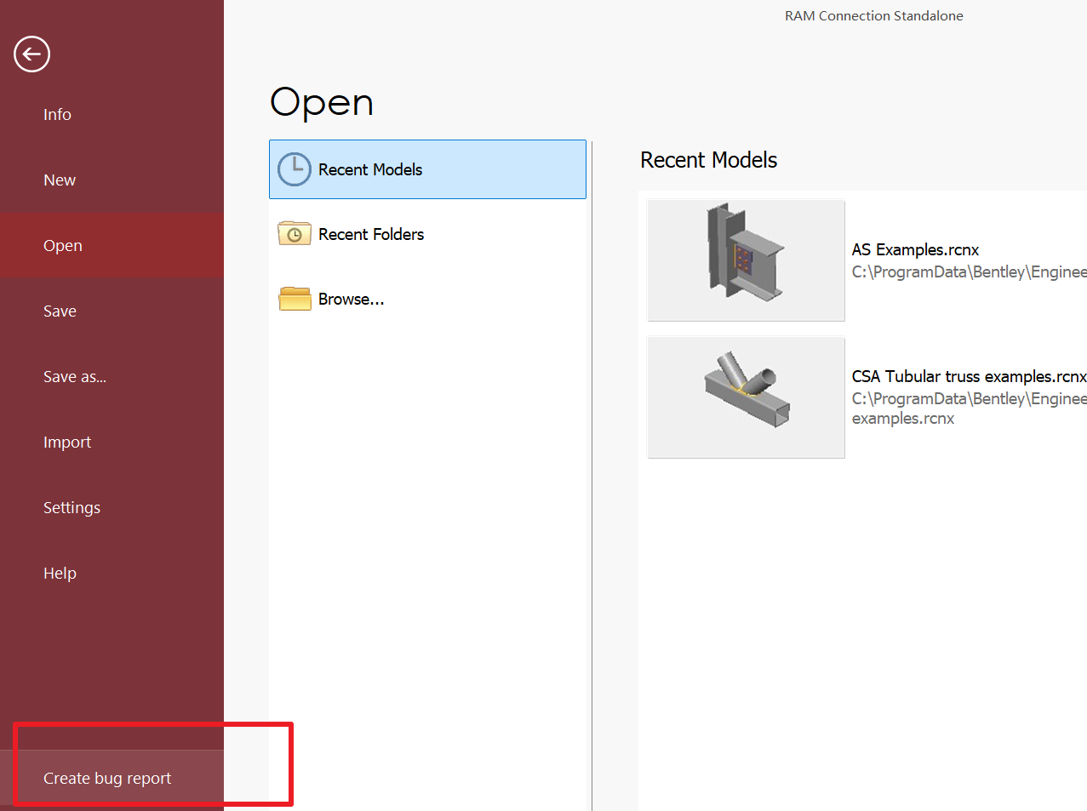
Task: Open the CSA Tubular truss thumbnail
Action: click(746, 397)
